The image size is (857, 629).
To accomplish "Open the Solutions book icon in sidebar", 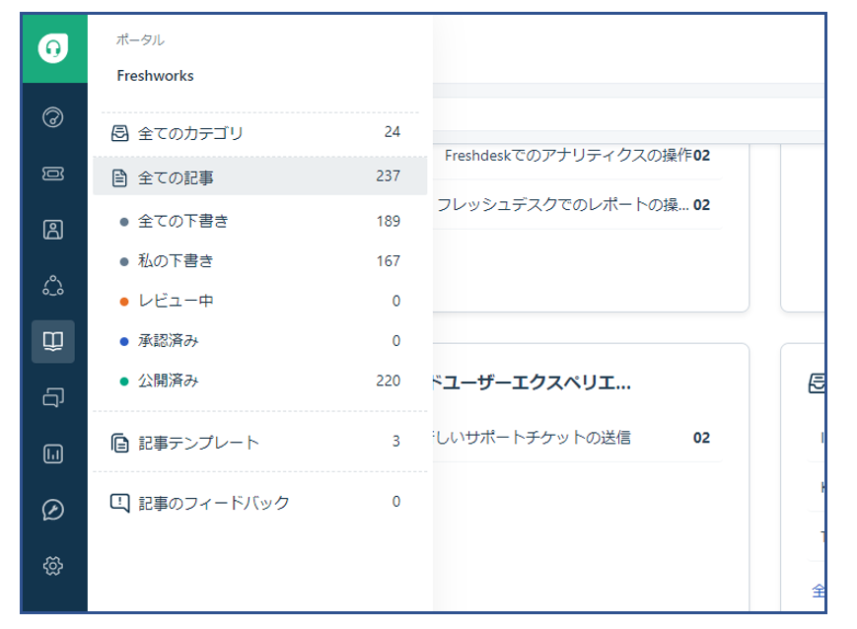I will click(53, 341).
